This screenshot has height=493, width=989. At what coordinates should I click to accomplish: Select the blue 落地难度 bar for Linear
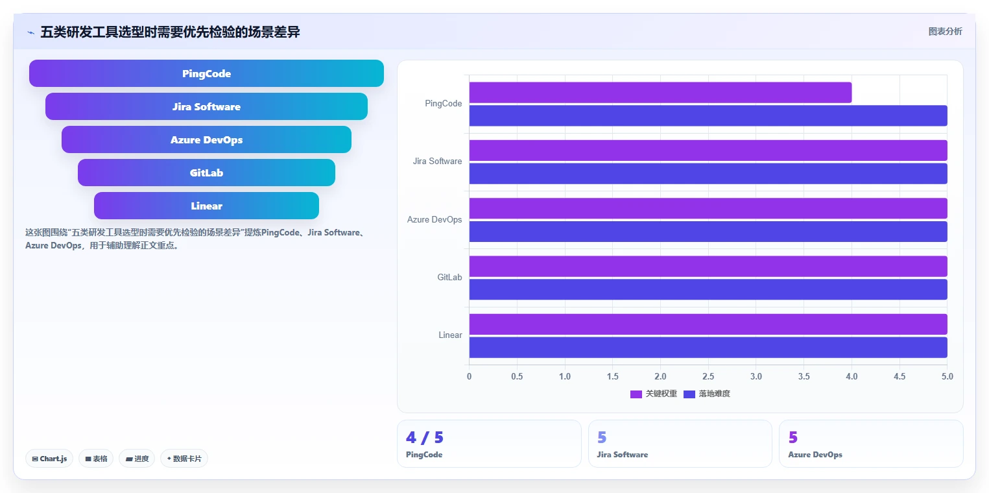coord(708,347)
